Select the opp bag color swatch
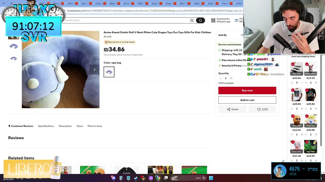This screenshot has width=325, height=182. pyautogui.click(x=109, y=72)
